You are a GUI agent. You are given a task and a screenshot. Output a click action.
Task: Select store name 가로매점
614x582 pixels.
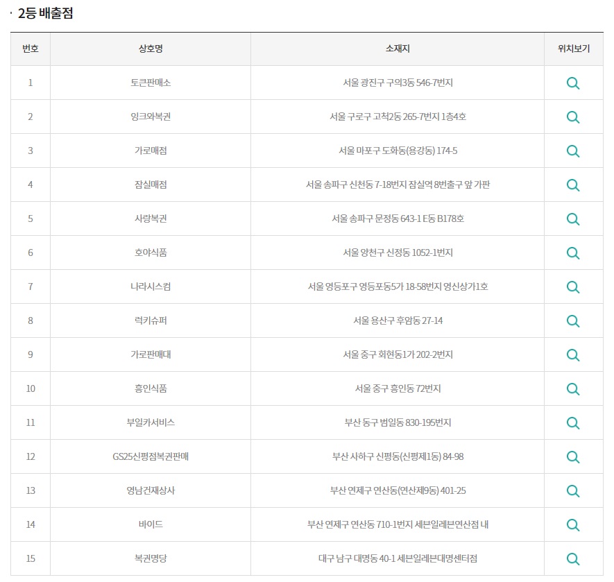[151, 151]
